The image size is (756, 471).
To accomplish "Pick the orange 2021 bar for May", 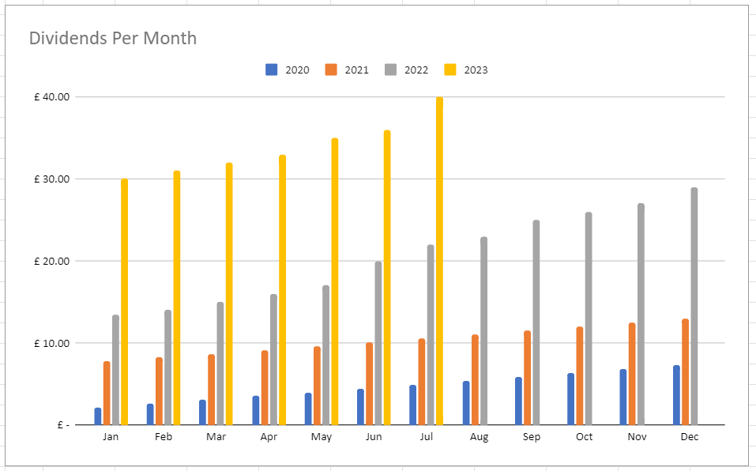I will point(317,386).
